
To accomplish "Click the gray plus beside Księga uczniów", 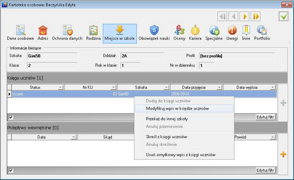I will 283,103.
